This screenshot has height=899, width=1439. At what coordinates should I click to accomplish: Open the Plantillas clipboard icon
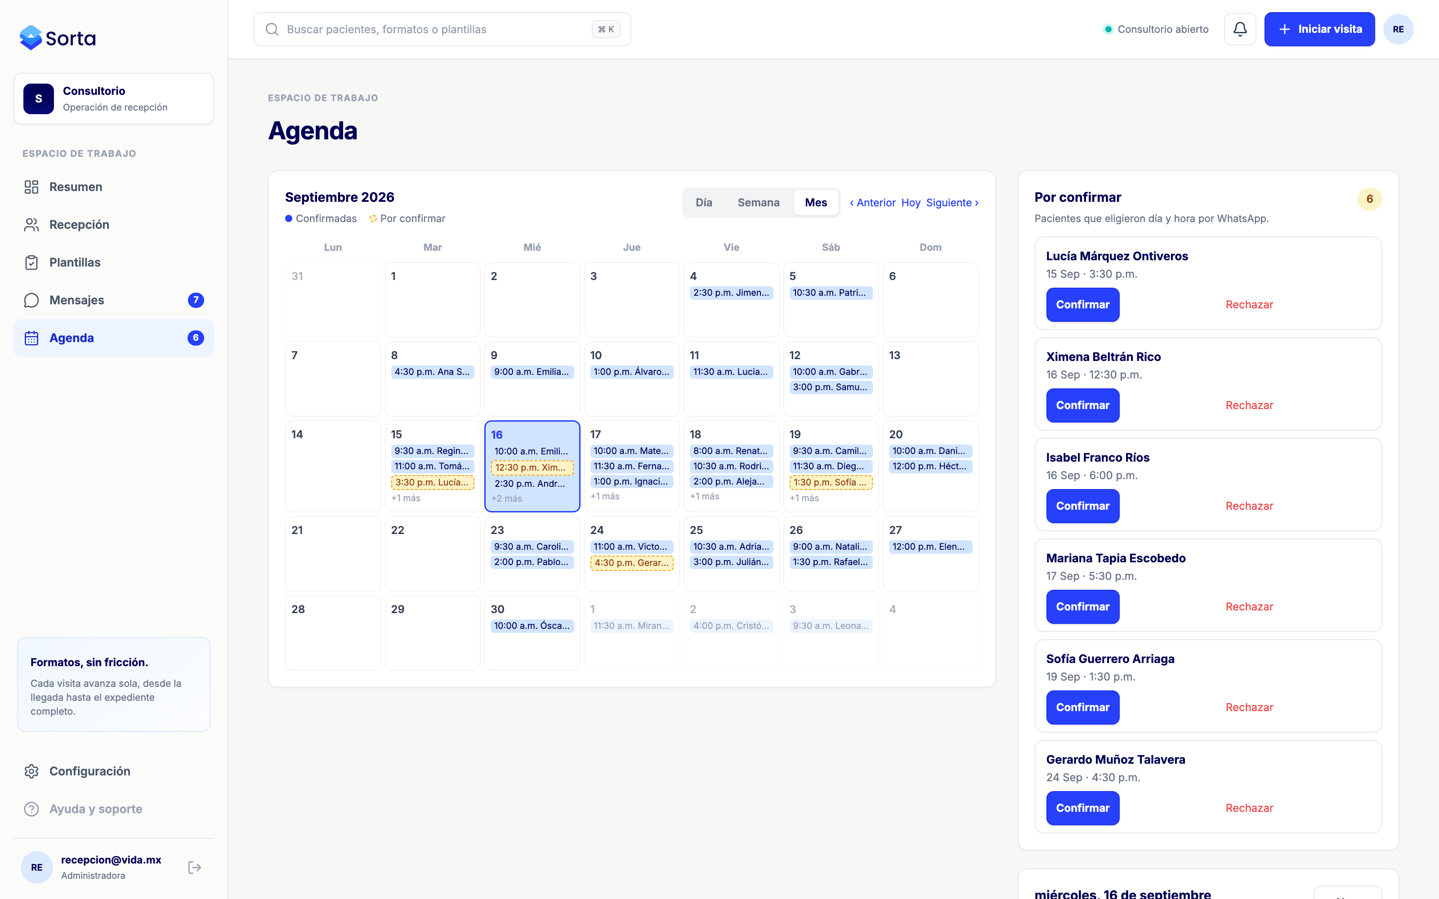coord(31,262)
